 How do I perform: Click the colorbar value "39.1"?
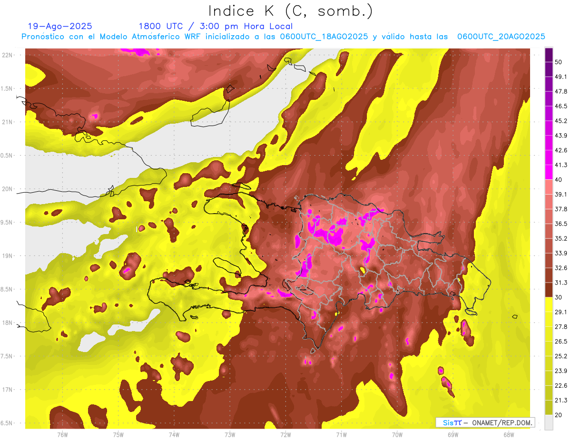[x=561, y=194]
